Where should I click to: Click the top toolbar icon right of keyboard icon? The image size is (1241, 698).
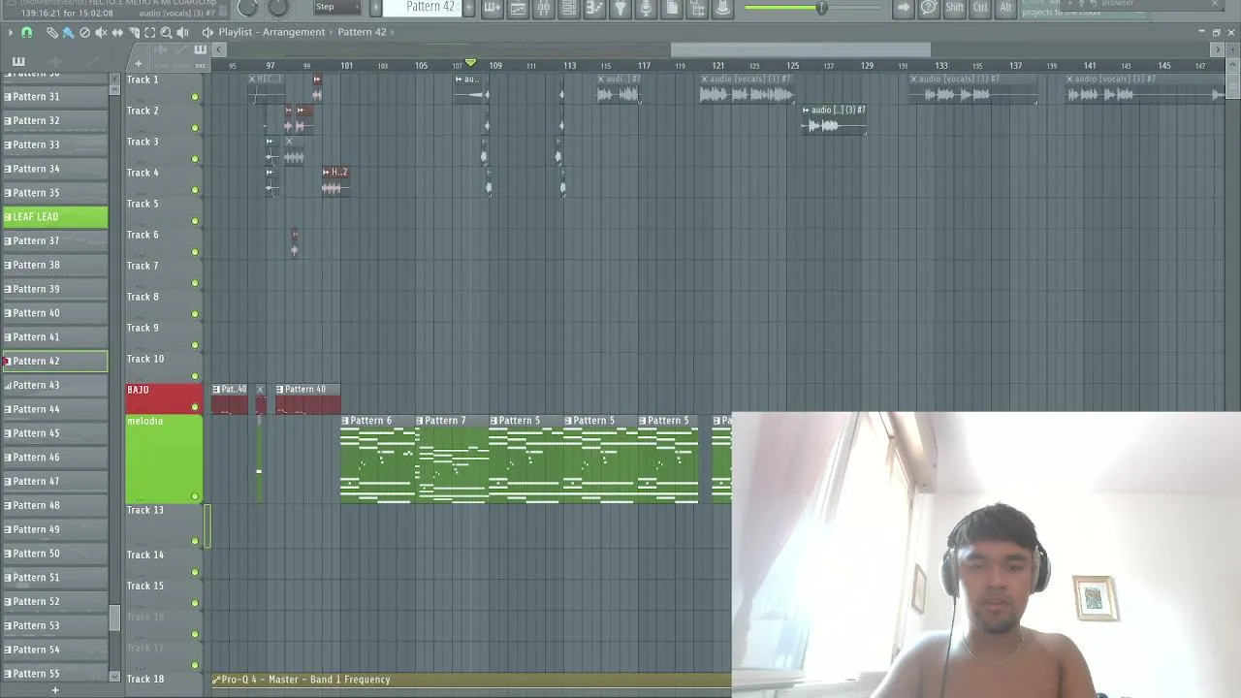518,8
